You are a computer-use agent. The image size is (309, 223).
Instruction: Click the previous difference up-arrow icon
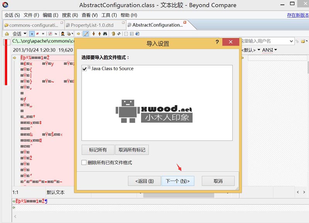click(x=99, y=34)
